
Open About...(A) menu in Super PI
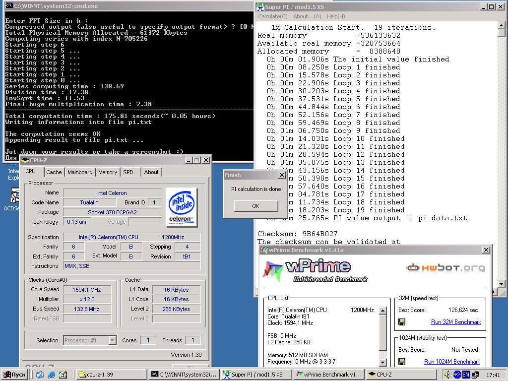coord(307,16)
